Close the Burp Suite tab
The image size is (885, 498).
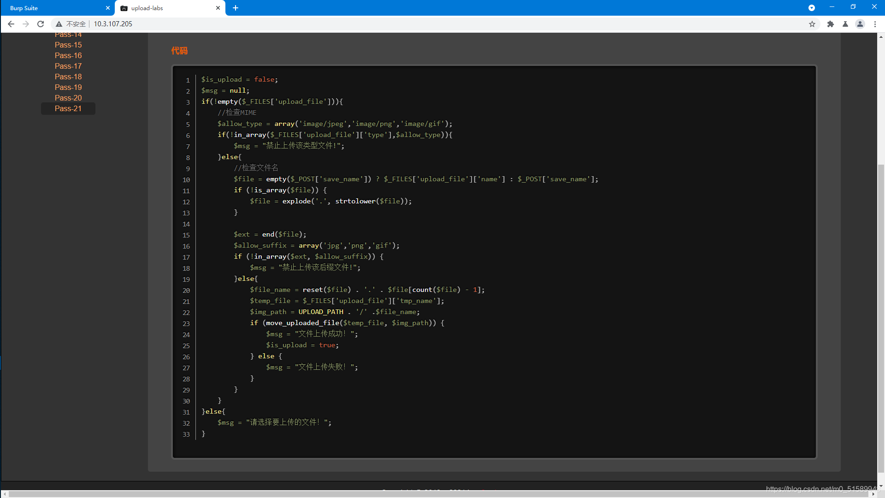point(108,8)
